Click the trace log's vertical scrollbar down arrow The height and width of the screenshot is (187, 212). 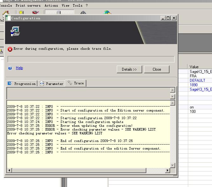tap(173, 165)
